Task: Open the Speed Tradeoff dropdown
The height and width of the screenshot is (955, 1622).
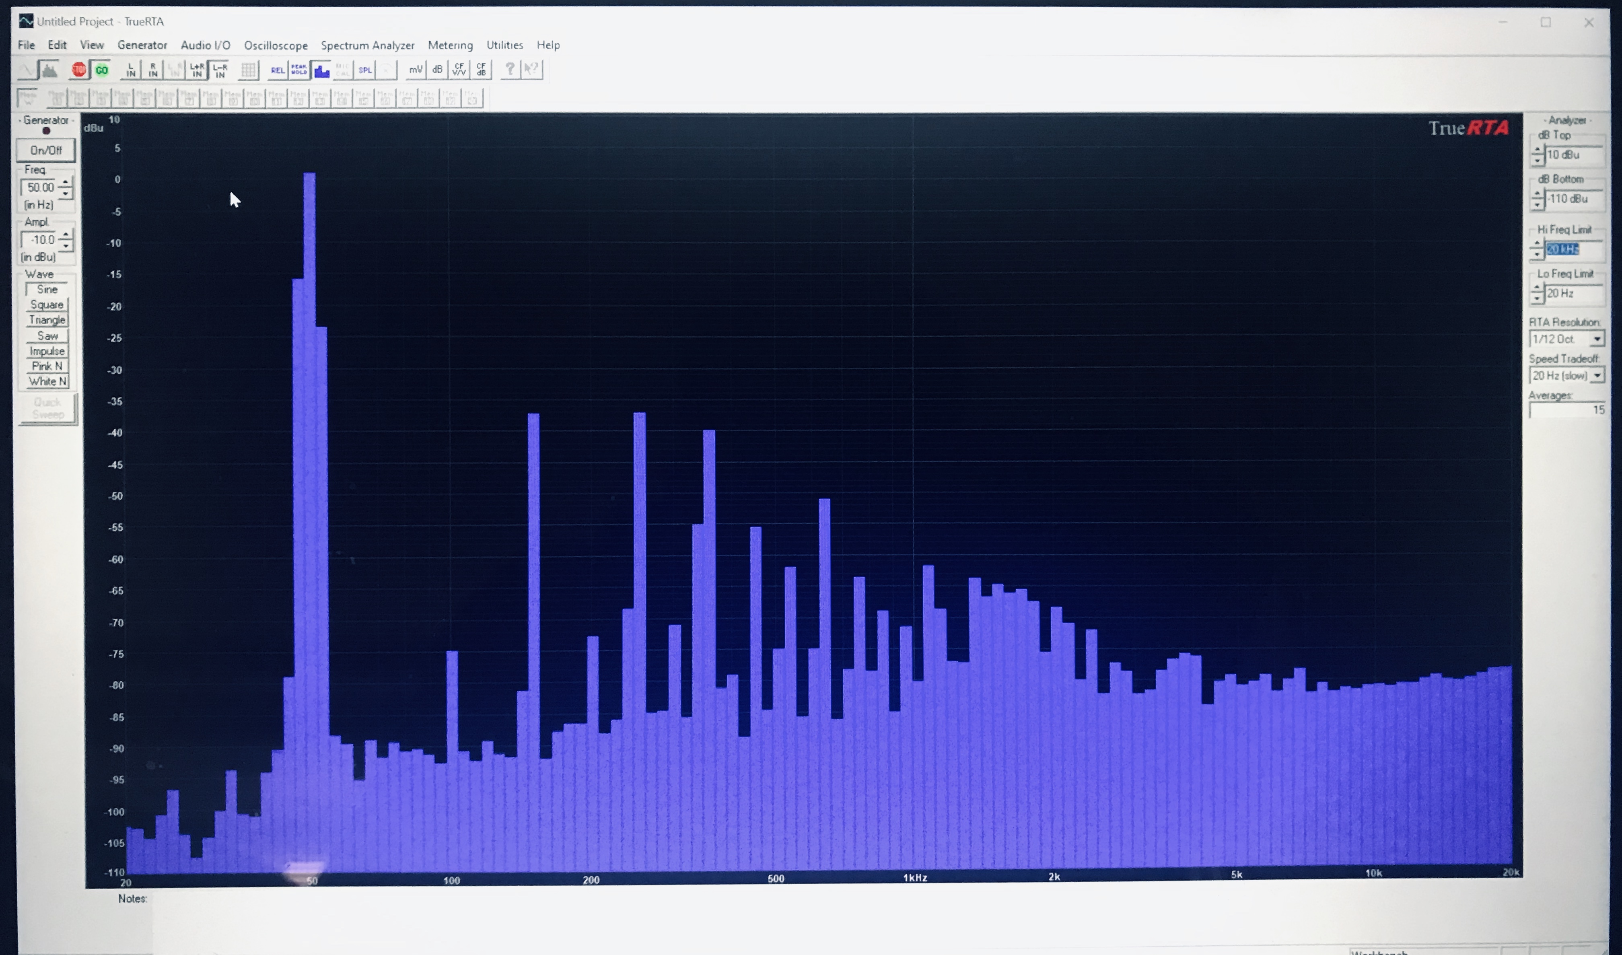Action: [x=1597, y=376]
